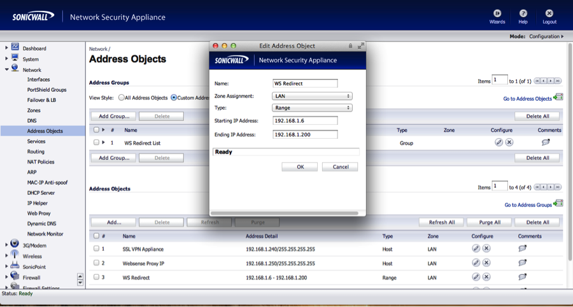Image resolution: width=573 pixels, height=307 pixels.
Task: Click the Ending IP Address field
Action: point(305,134)
